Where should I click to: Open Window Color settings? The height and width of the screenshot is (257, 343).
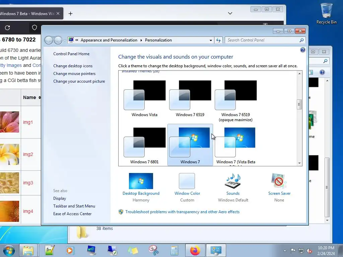point(187,187)
